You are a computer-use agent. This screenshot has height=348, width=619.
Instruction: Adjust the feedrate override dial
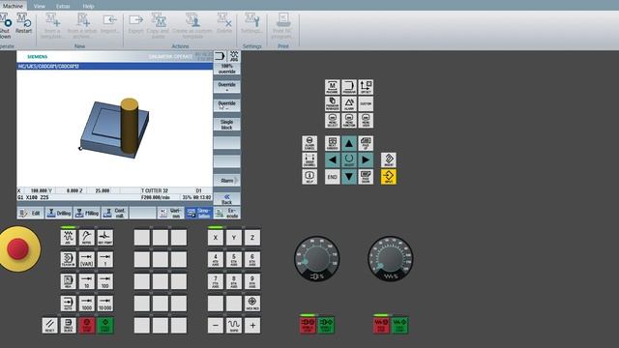(391, 258)
